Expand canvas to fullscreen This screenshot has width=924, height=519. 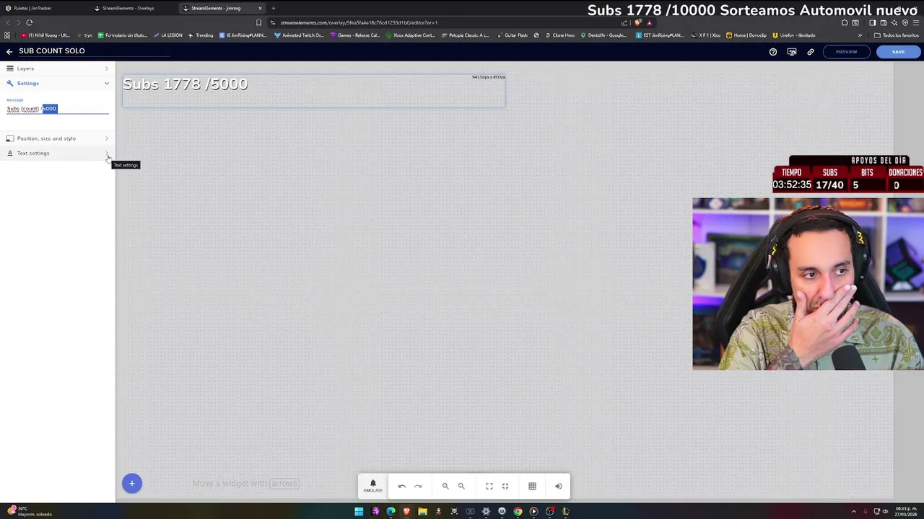click(489, 487)
